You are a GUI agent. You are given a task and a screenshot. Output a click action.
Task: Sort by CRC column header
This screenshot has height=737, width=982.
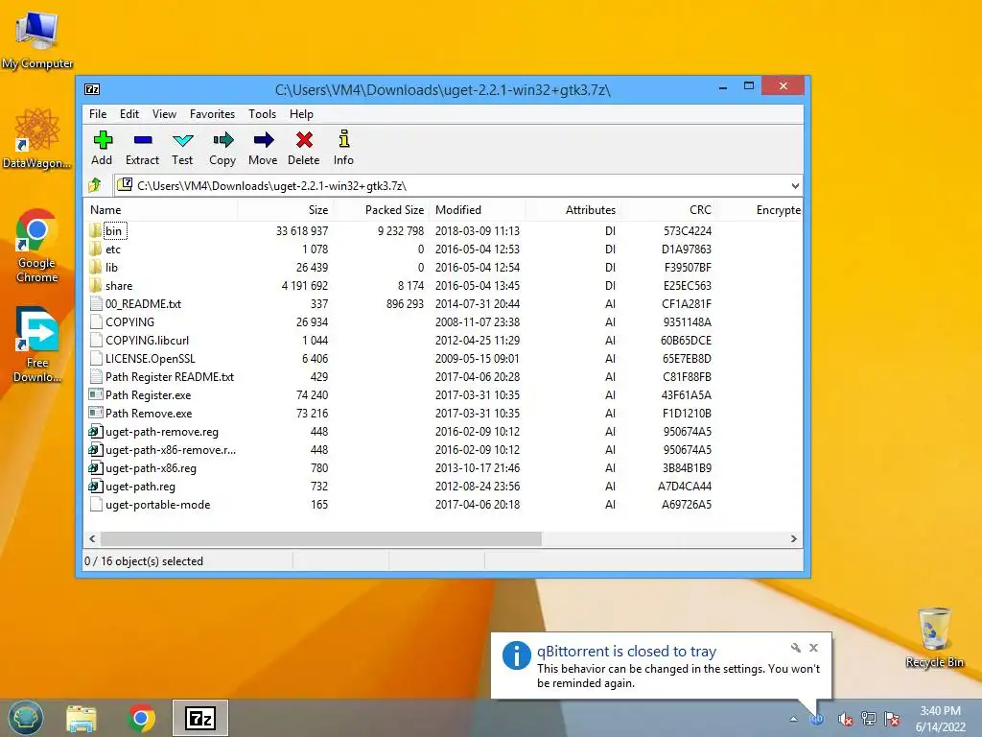668,210
